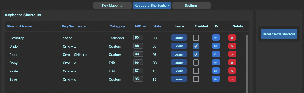Enable the Paste shortcut checkbox
Image resolution: width=304 pixels, height=93 pixels.
(196, 71)
